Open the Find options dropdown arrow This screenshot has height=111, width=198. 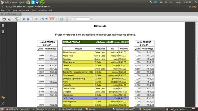point(91,19)
